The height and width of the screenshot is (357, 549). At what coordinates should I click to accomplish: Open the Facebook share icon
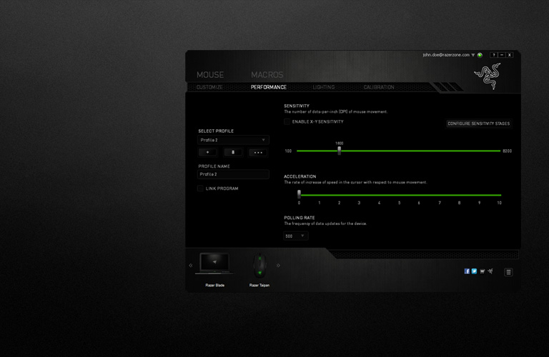[x=467, y=271]
